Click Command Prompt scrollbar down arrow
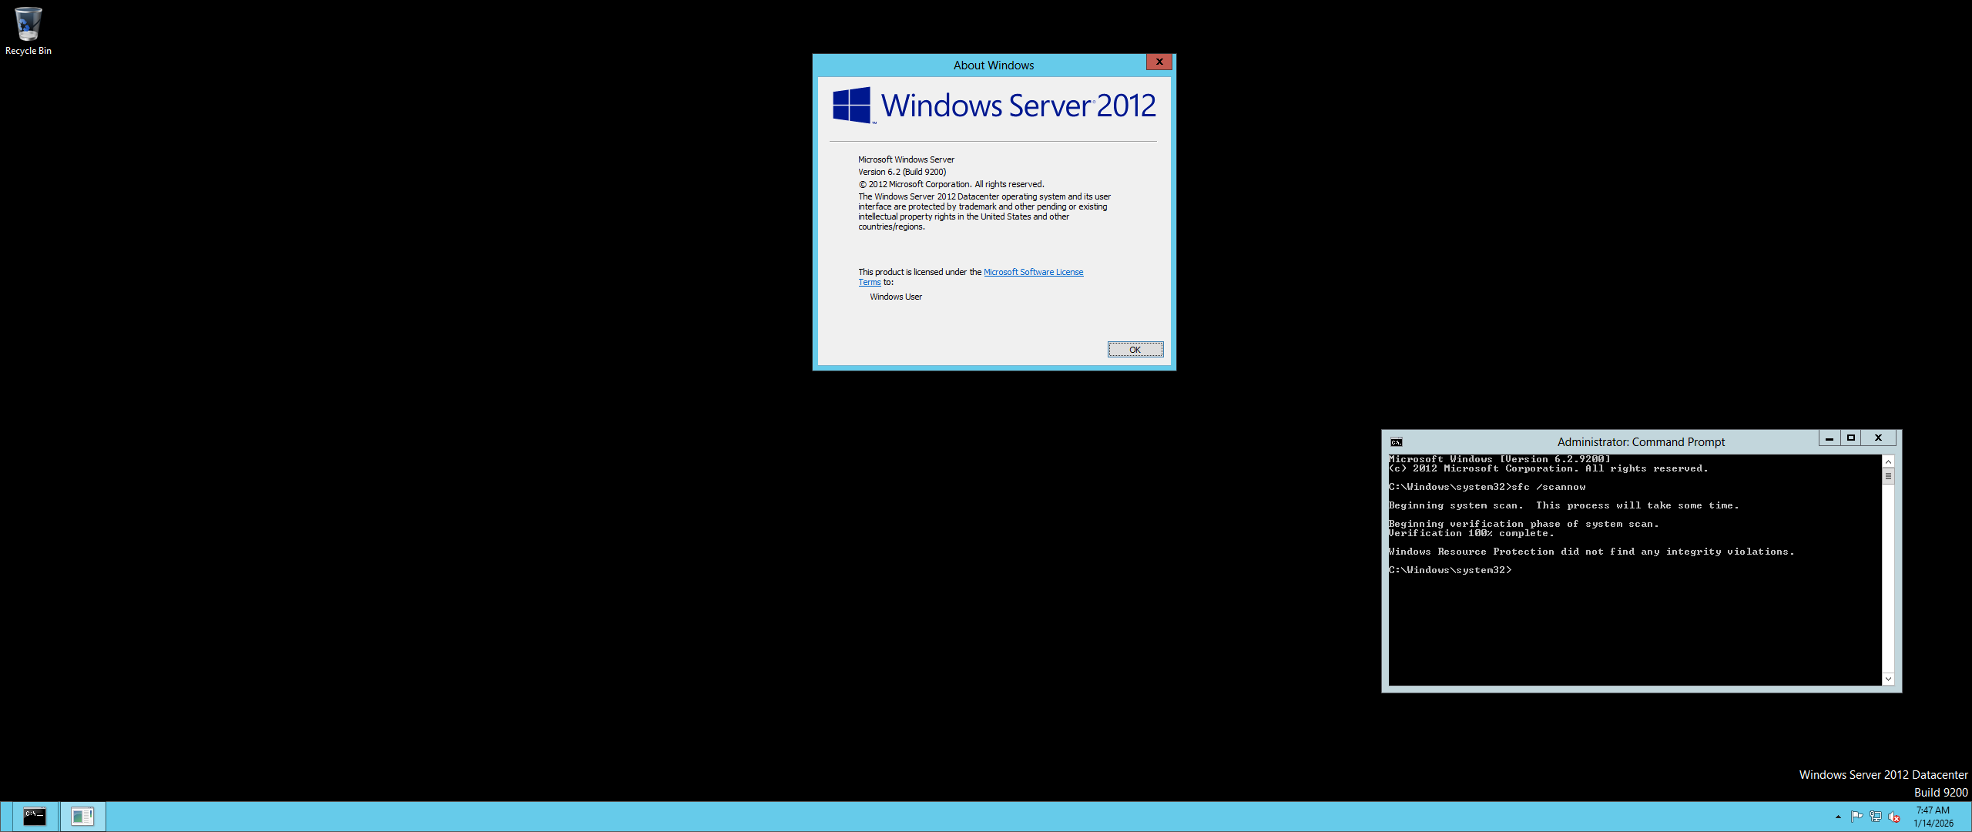 (x=1888, y=679)
